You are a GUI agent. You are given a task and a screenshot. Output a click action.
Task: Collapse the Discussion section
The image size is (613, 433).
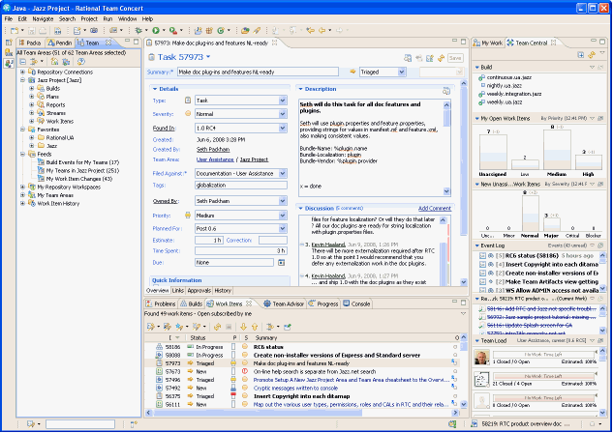[x=300, y=209]
